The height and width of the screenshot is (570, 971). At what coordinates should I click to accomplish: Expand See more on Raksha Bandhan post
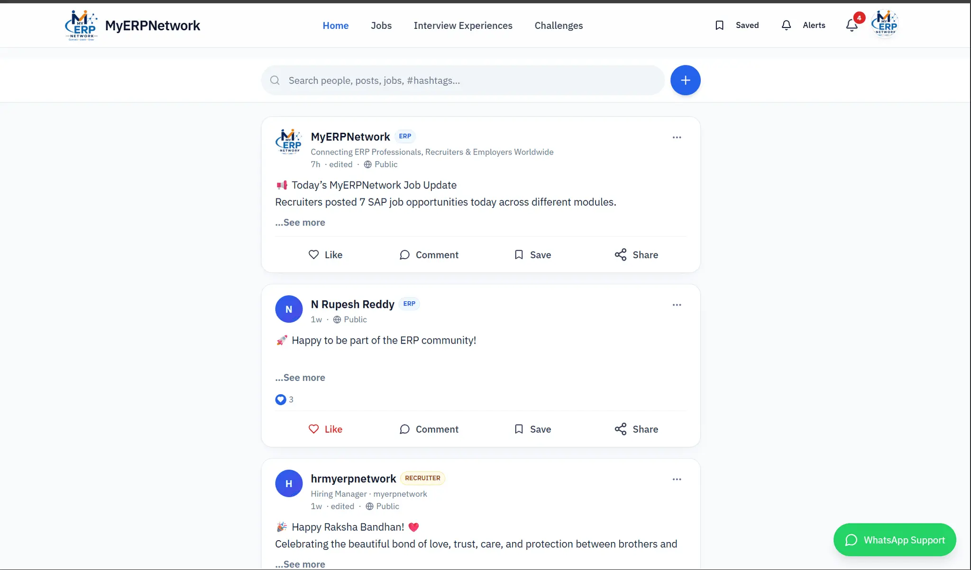tap(300, 564)
